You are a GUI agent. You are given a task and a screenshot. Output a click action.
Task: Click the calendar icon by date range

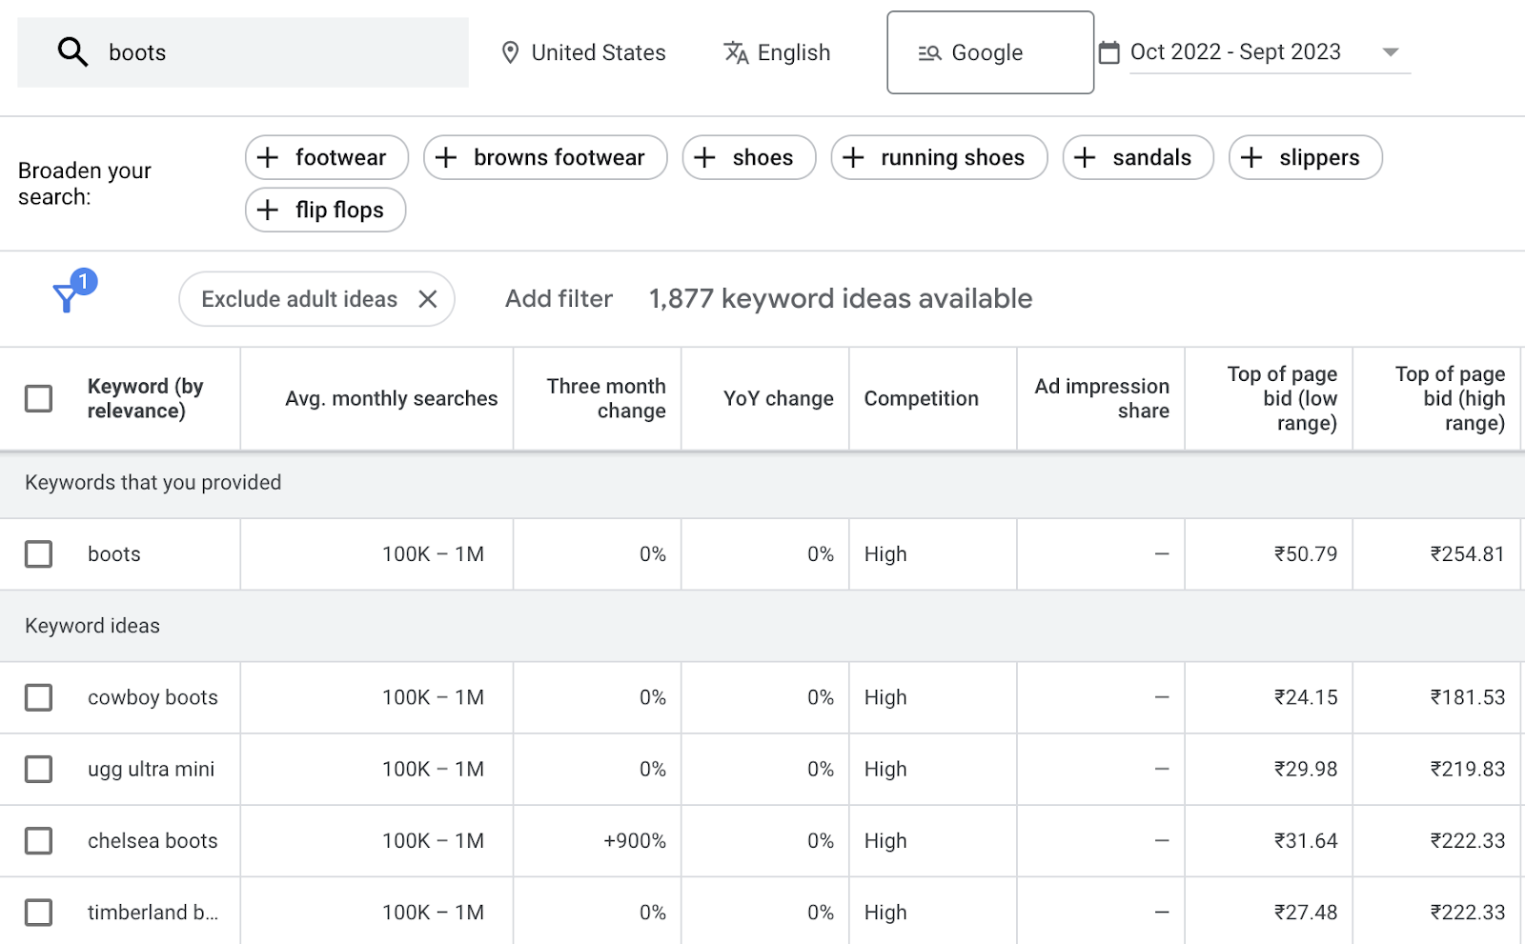coord(1108,52)
